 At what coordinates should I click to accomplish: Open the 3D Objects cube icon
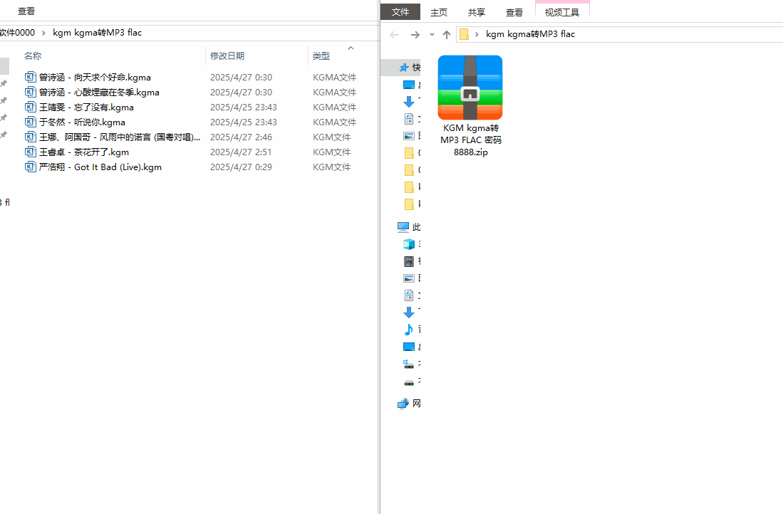[408, 244]
